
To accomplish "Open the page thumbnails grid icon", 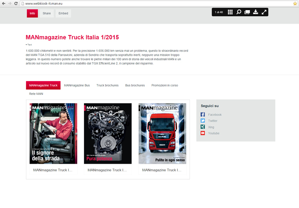I will pyautogui.click(x=230, y=12).
